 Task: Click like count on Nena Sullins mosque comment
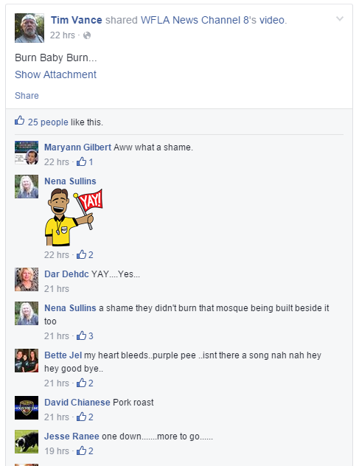pos(91,336)
